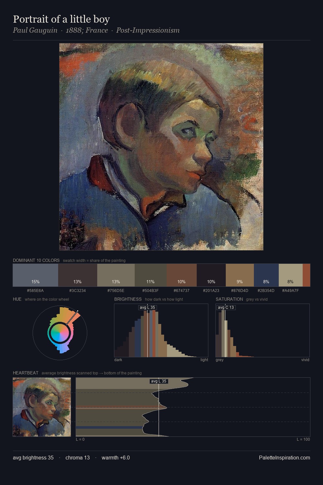This screenshot has height=485, width=323.
Task: Click the '#504B3F' hex label
Action: [x=151, y=290]
